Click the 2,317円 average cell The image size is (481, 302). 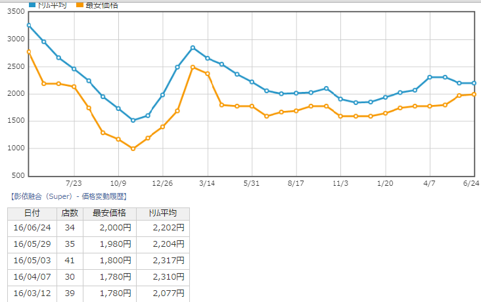163,261
